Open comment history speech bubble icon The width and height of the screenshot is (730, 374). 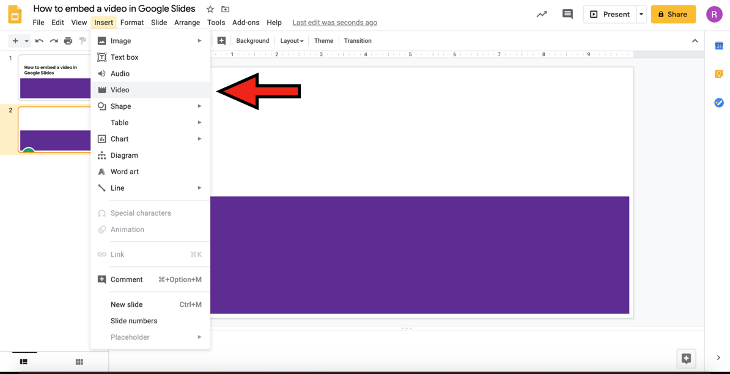tap(567, 14)
